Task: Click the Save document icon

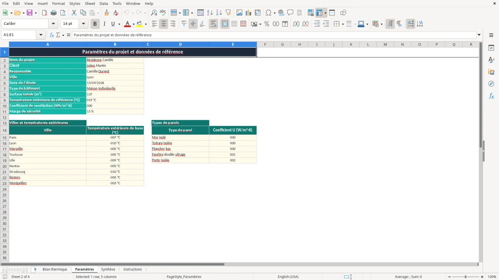Action: click(30, 13)
